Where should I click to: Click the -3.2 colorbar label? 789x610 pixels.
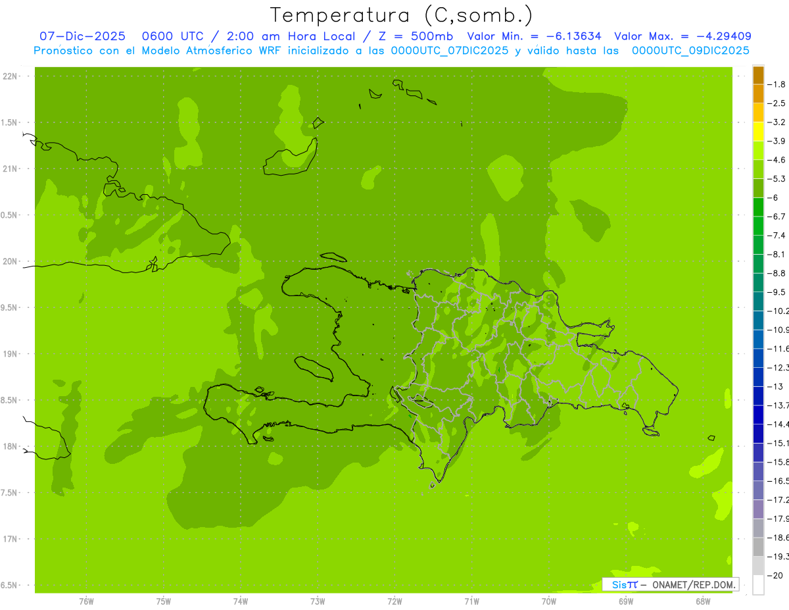(x=777, y=122)
